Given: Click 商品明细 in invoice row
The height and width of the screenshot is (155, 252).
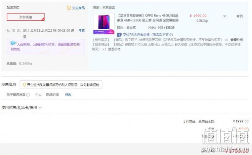Looking at the screenshot, I should 52,95.
